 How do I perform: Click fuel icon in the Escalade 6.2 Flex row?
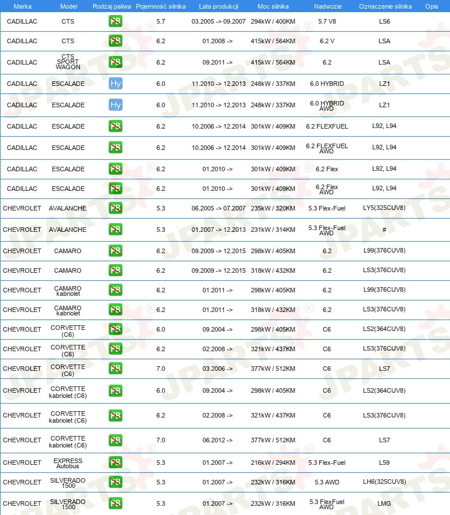coord(115,169)
